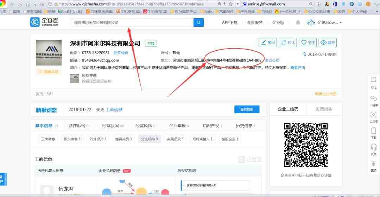Open the 京东商城 bookmark
Screen dimensions: 380x197
[32, 11]
